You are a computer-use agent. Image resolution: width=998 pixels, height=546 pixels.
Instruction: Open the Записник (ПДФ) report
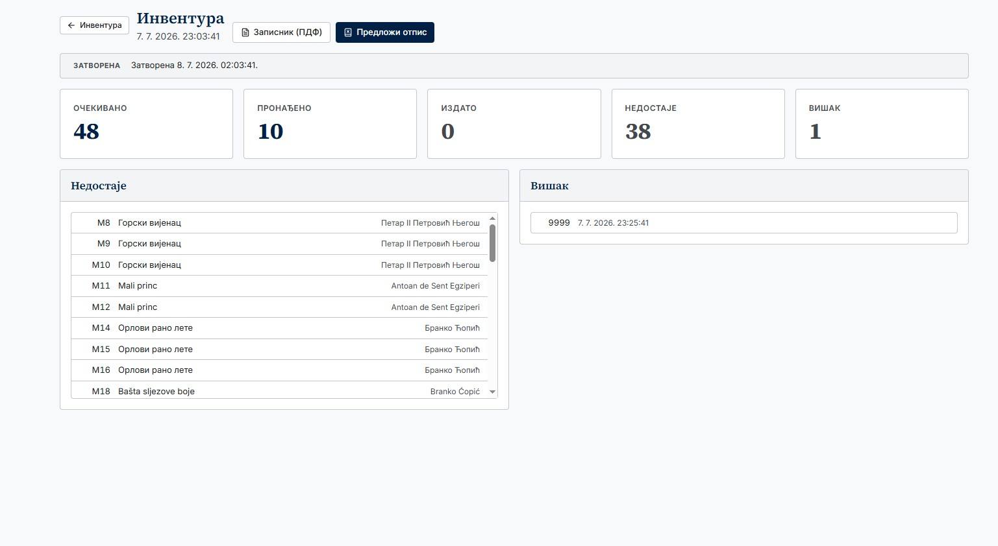(x=281, y=32)
